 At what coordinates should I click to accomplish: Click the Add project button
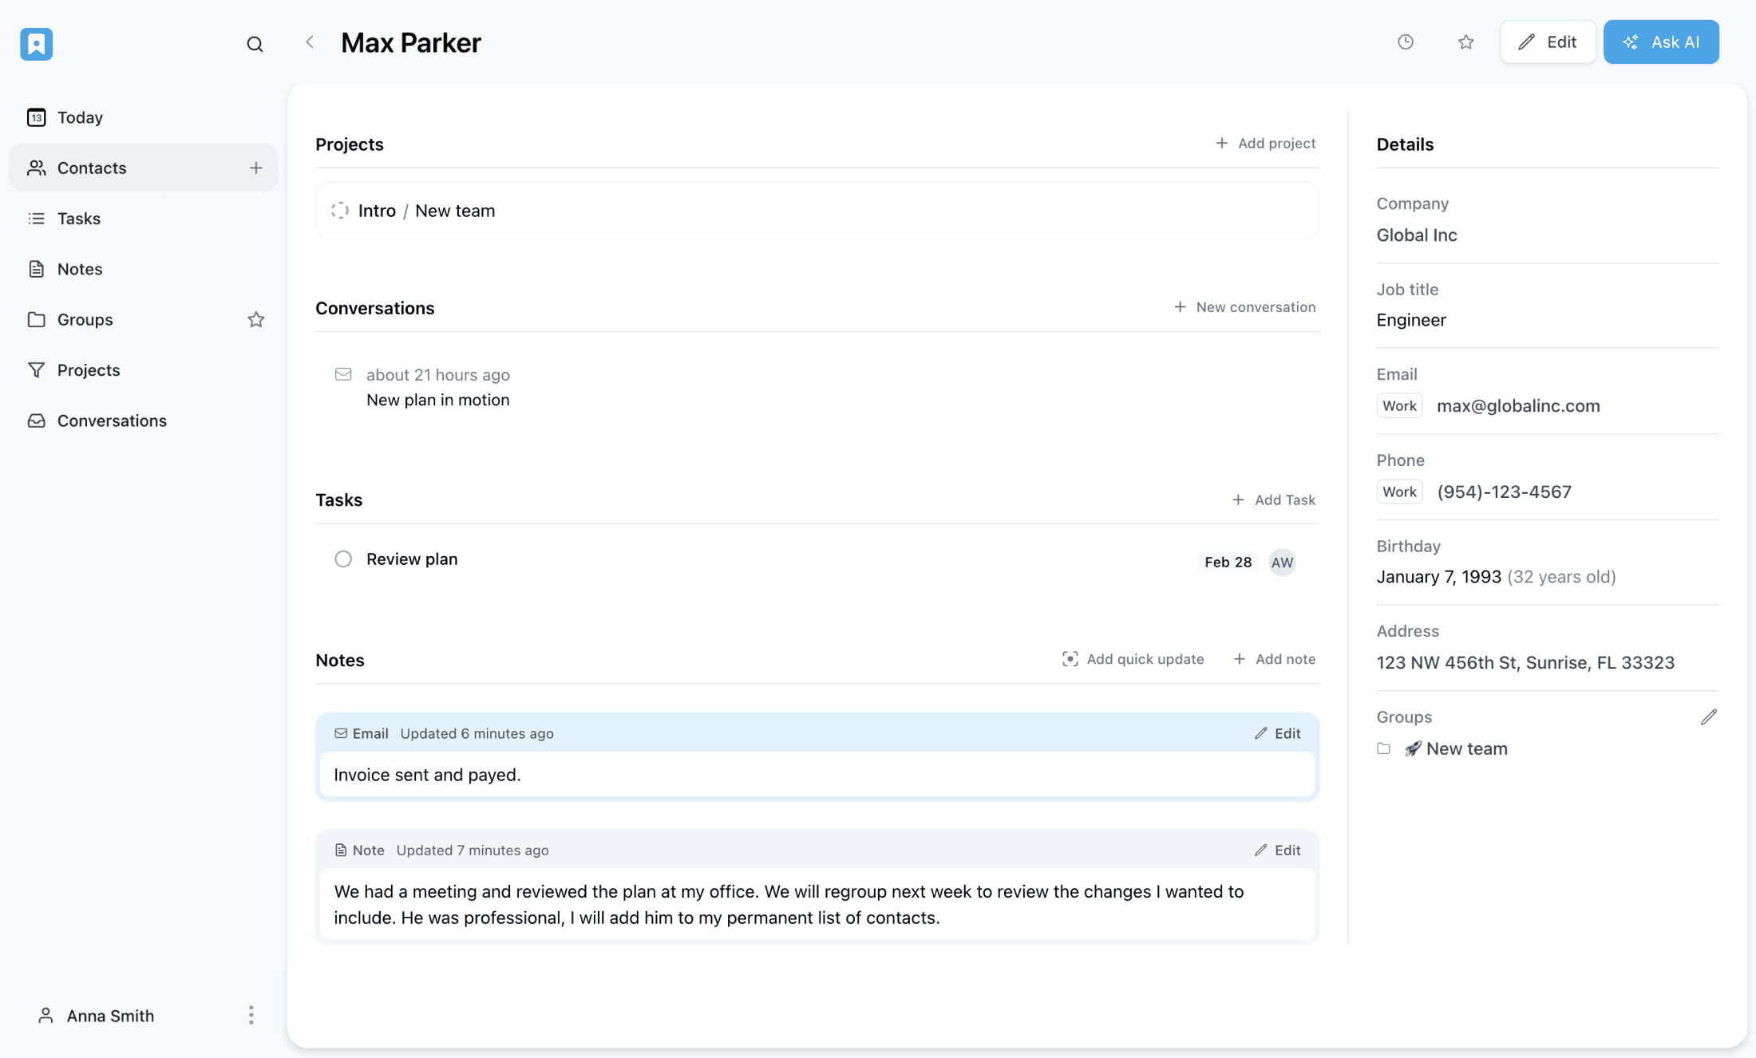(1264, 143)
